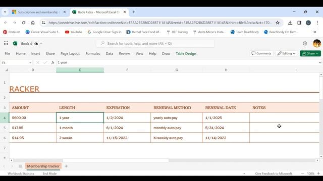Viewport: 323px width, 181px height.
Task: Expand the formula bar chevron
Action: tap(320, 62)
